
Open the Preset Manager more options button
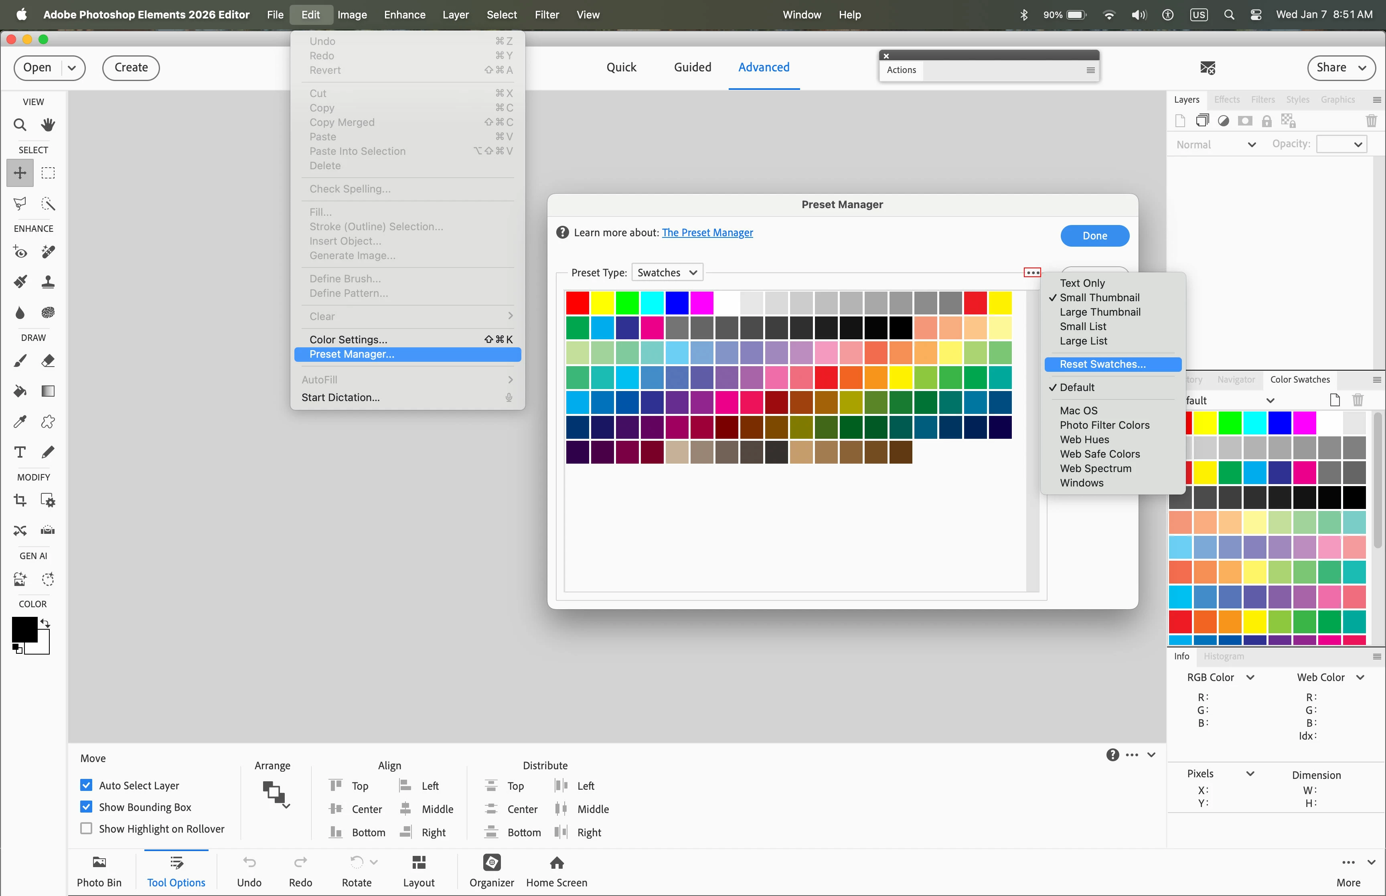click(1032, 272)
